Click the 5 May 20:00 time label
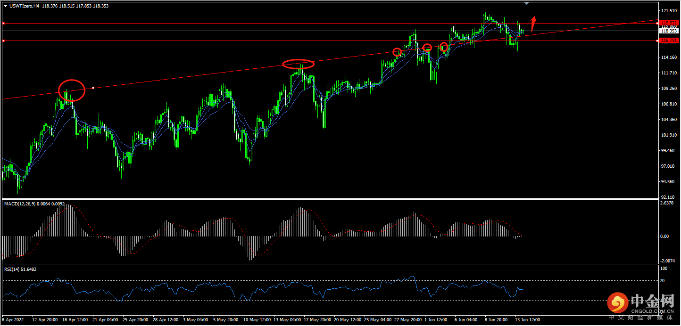 tap(226, 319)
